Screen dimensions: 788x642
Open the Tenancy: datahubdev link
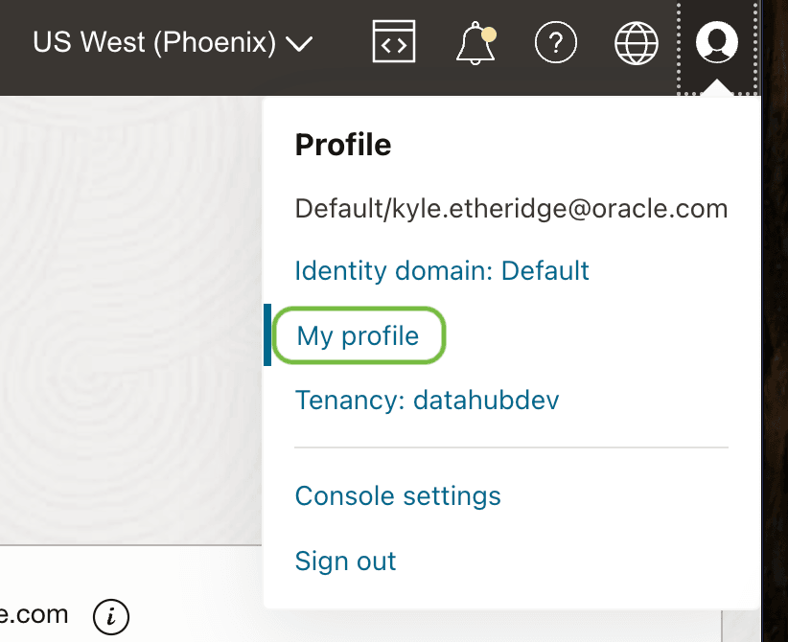coord(427,400)
